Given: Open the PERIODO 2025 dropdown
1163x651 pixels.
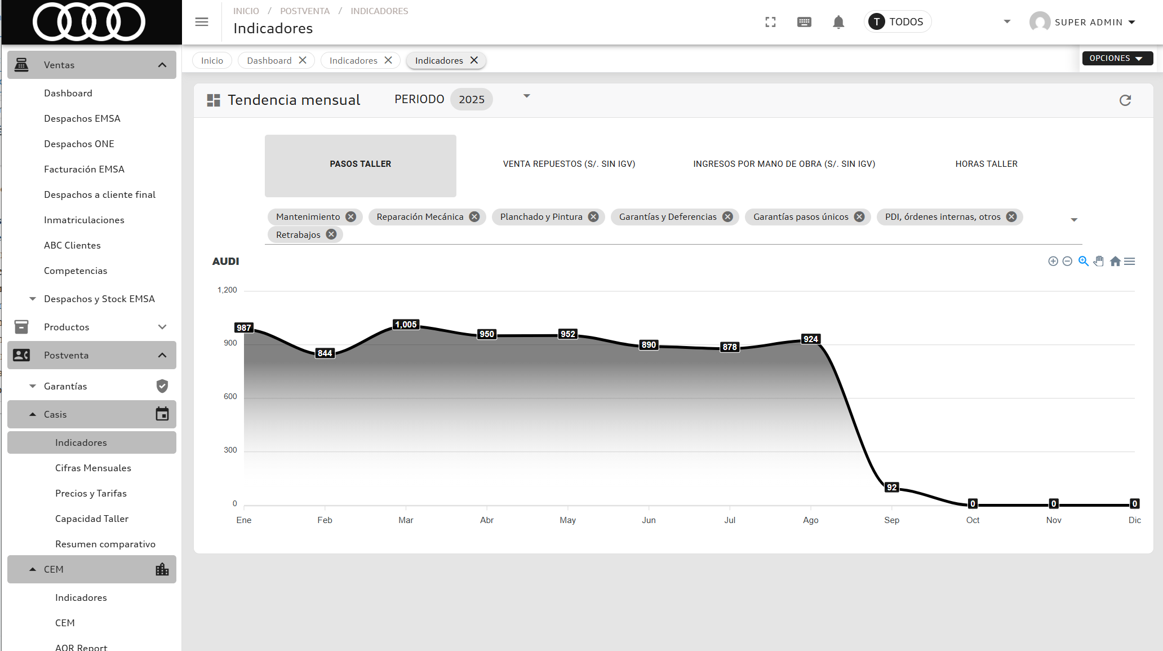Looking at the screenshot, I should coord(526,96).
